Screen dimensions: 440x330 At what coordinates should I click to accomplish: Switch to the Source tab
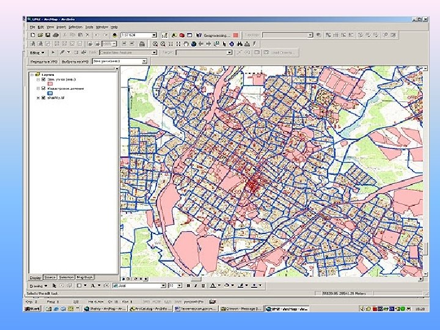[x=50, y=277]
